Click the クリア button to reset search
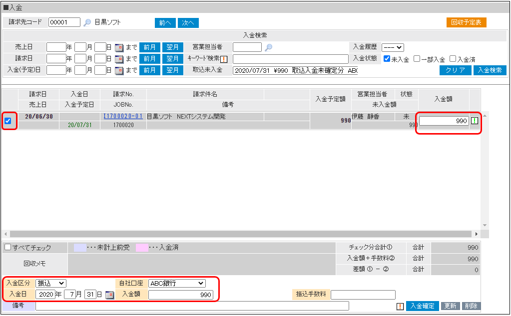The height and width of the screenshot is (316, 511). coord(455,70)
